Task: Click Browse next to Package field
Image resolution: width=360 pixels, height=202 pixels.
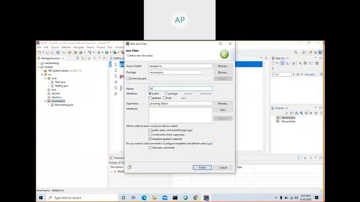Action: tap(223, 72)
